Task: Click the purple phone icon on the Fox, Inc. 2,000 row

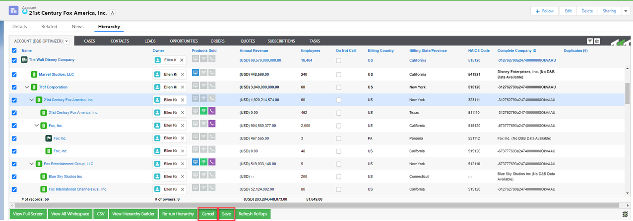Action: 212,124
